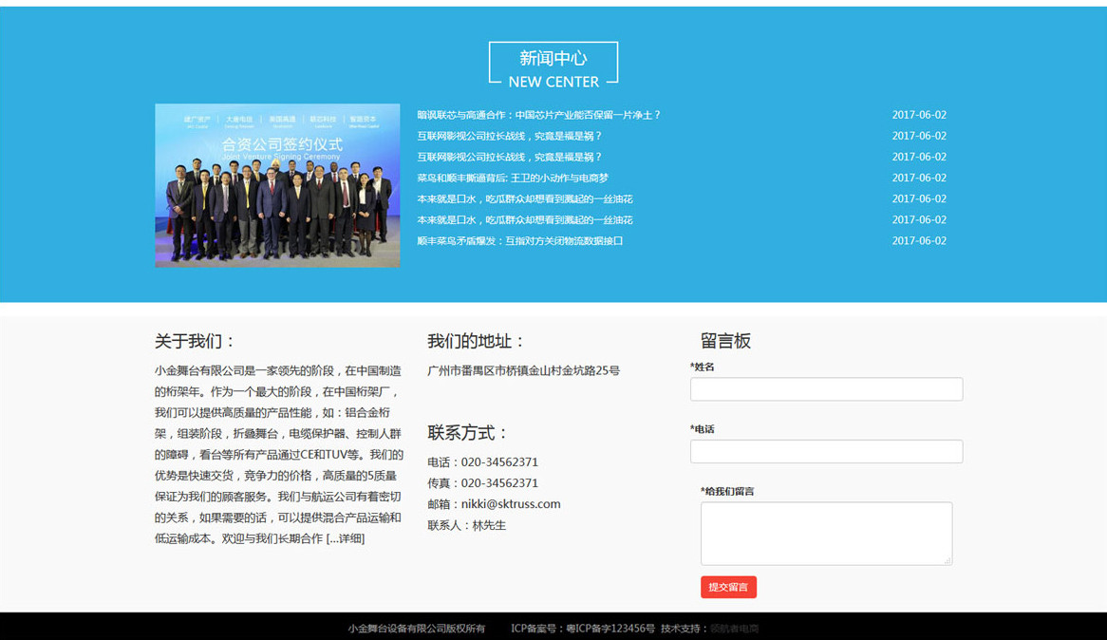Open the first 本来就是口水 news headline

coord(524,198)
